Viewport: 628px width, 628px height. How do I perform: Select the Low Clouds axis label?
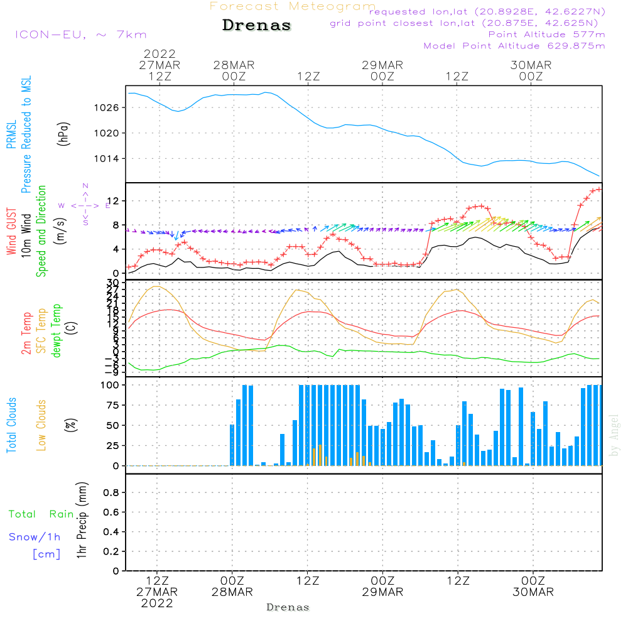point(41,425)
